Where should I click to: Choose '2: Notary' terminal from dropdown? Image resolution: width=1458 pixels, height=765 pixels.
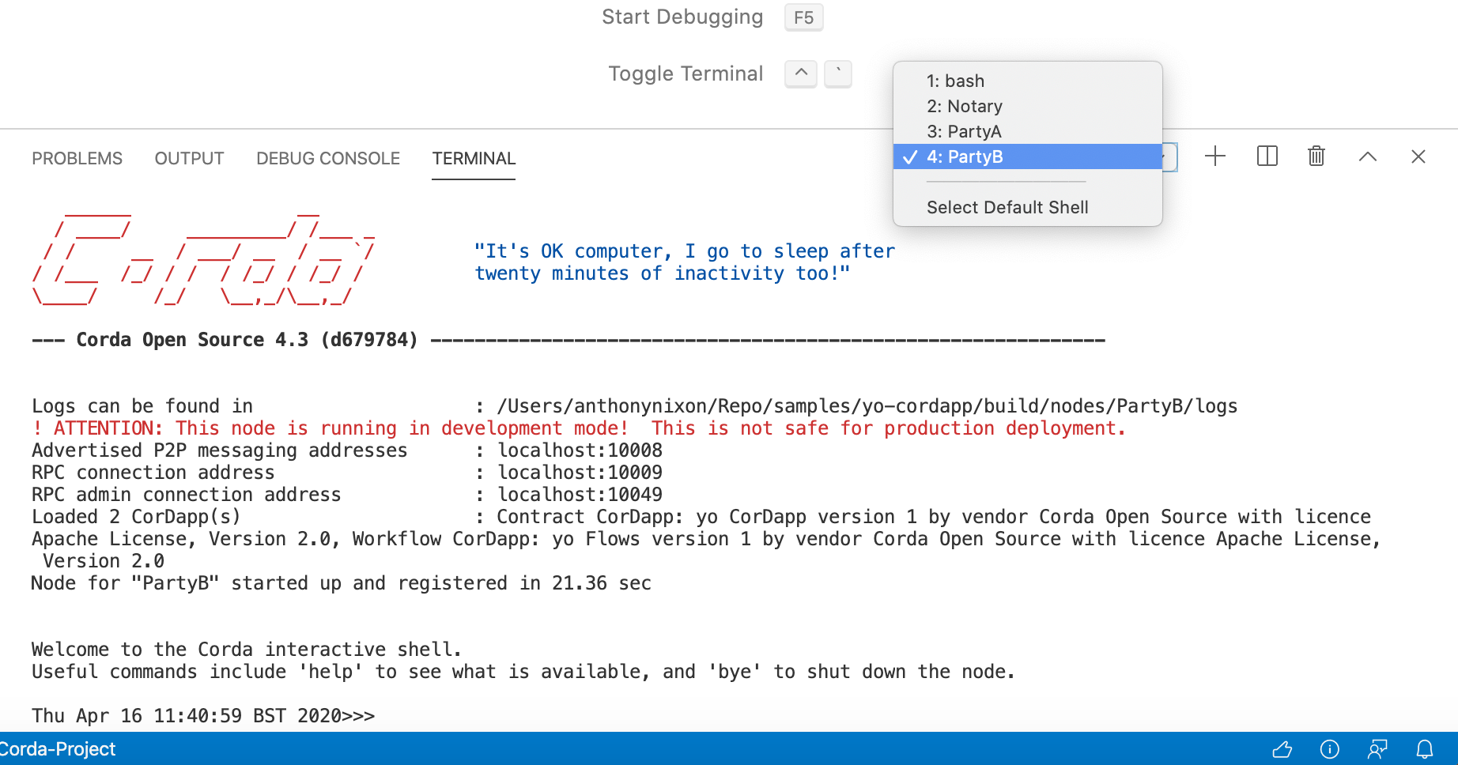tap(1027, 106)
